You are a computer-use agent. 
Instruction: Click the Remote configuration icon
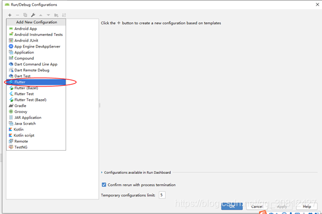point(11,141)
